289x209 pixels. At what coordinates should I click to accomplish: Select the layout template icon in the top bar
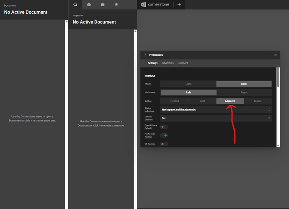pyautogui.click(x=103, y=5)
